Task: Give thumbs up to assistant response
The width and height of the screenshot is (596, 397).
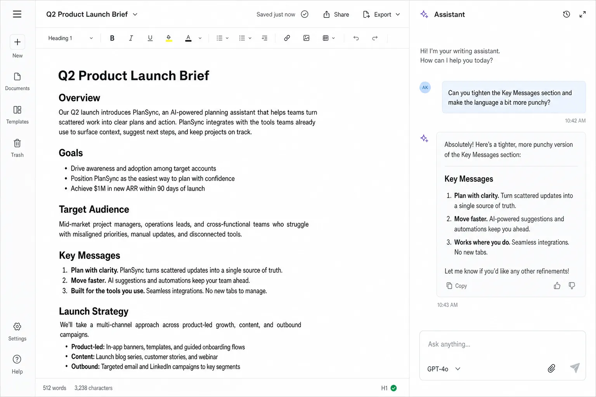Action: 557,286
